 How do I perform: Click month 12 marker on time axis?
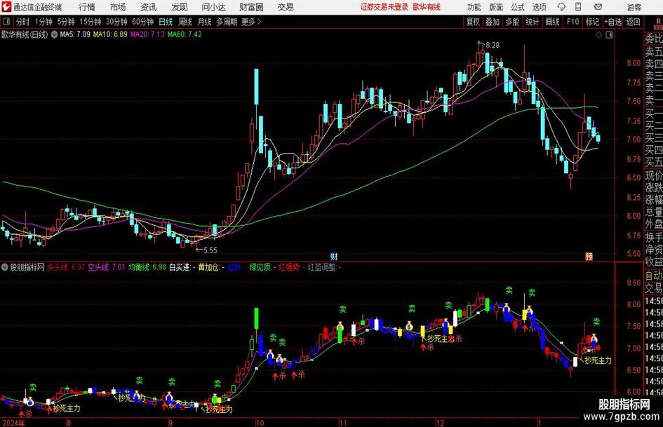(x=440, y=422)
